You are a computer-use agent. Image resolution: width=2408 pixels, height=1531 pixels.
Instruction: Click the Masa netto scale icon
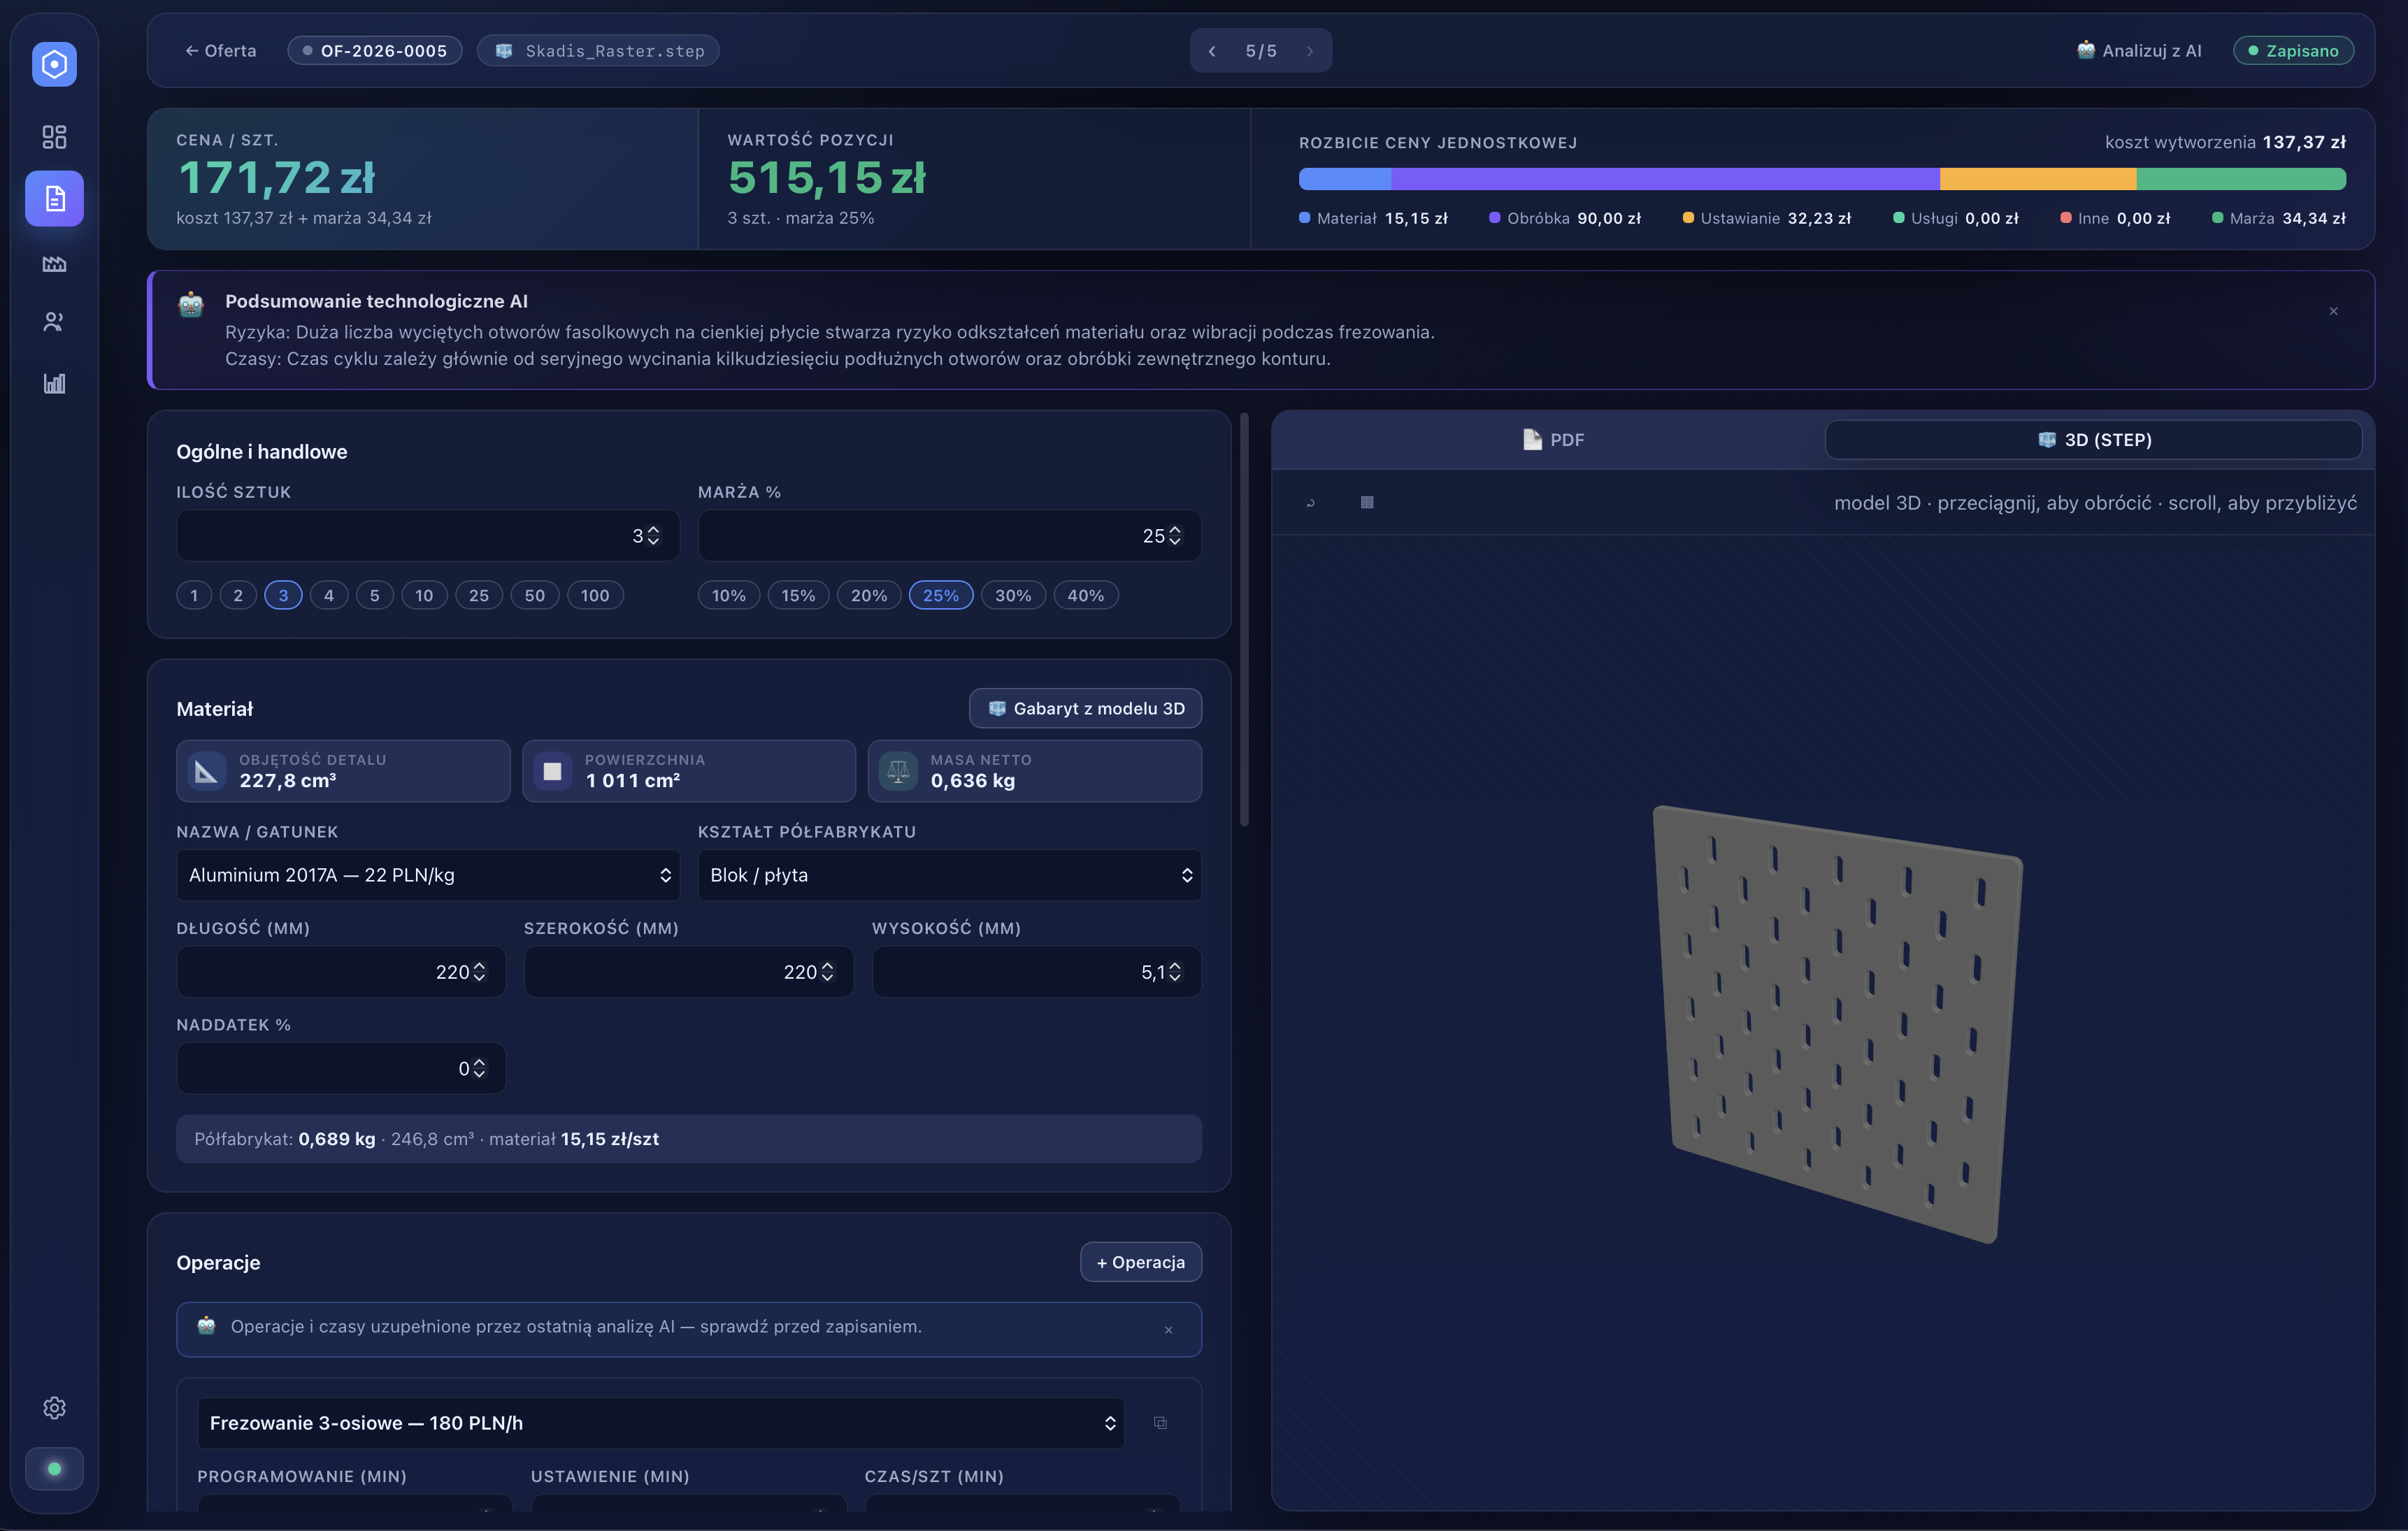click(898, 771)
